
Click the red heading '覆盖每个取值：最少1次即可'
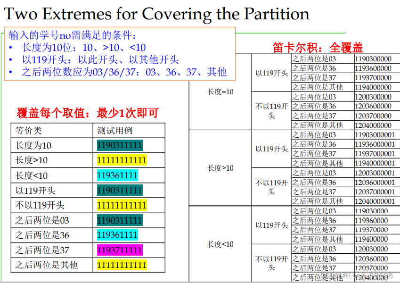(x=88, y=113)
